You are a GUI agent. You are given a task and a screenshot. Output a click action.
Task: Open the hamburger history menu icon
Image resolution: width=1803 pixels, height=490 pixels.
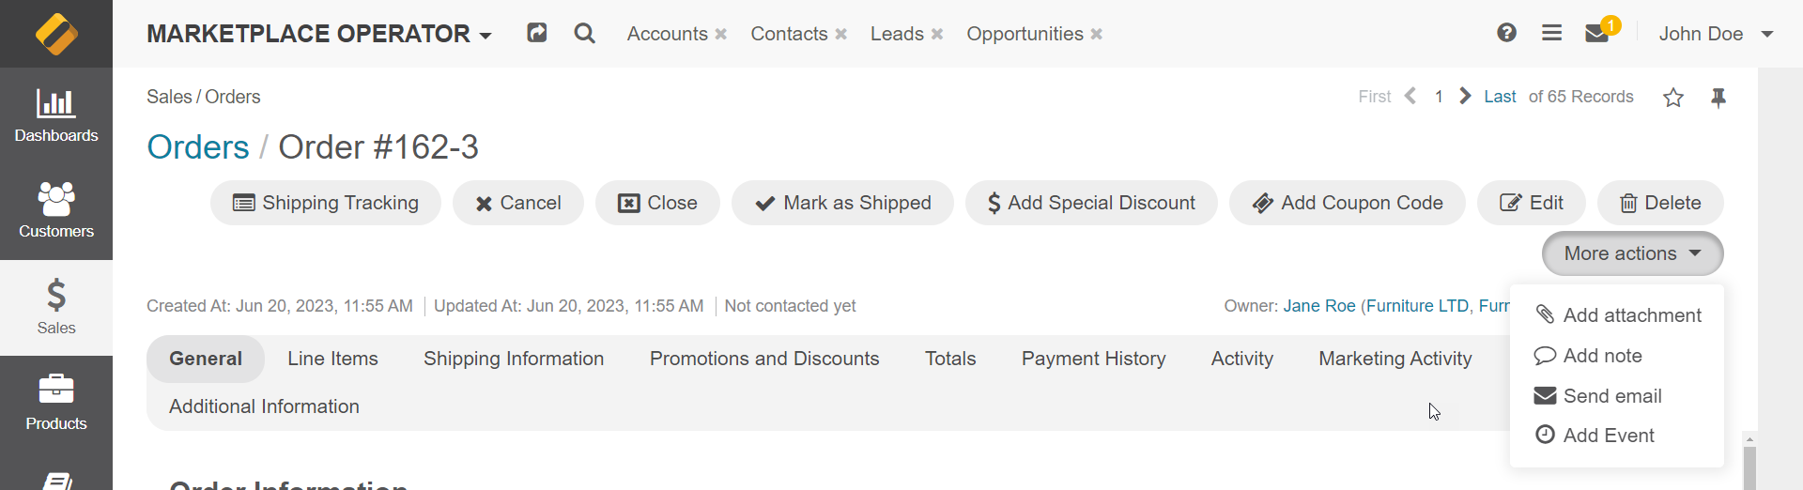coord(1551,33)
